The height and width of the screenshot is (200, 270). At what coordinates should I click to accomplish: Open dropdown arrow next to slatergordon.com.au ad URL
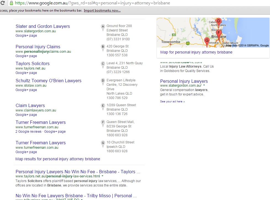[204, 85]
